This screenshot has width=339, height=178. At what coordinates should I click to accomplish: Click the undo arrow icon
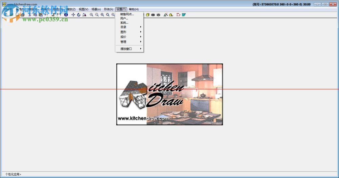[46, 15]
